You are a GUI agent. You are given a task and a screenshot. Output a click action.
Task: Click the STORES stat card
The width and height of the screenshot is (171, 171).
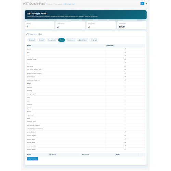click(39, 25)
